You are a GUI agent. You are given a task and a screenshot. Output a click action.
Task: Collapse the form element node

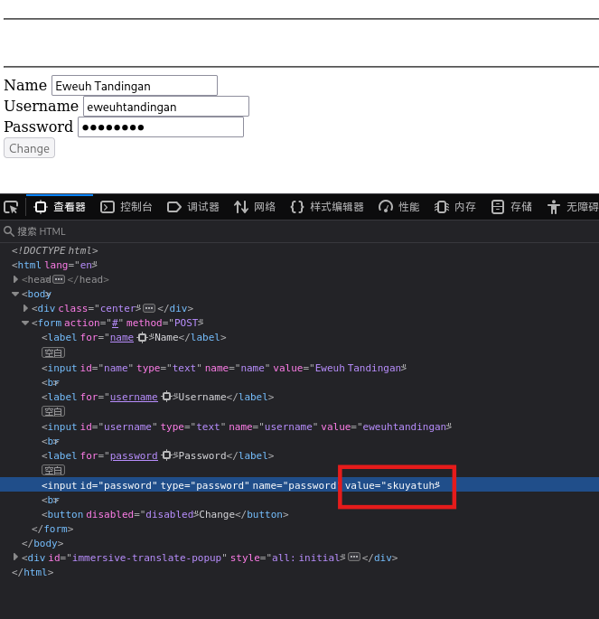click(25, 323)
